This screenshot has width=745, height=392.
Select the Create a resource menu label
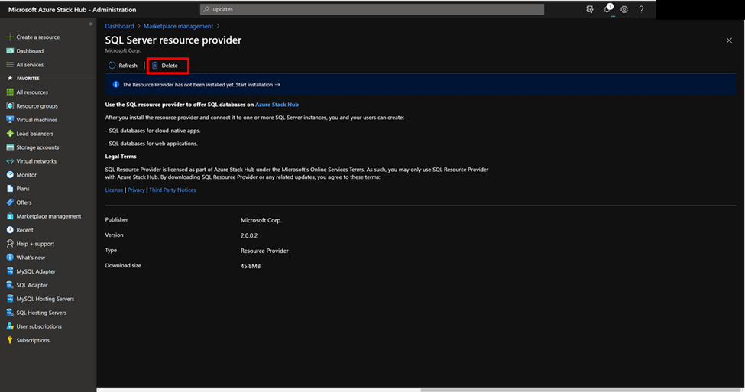tap(38, 37)
